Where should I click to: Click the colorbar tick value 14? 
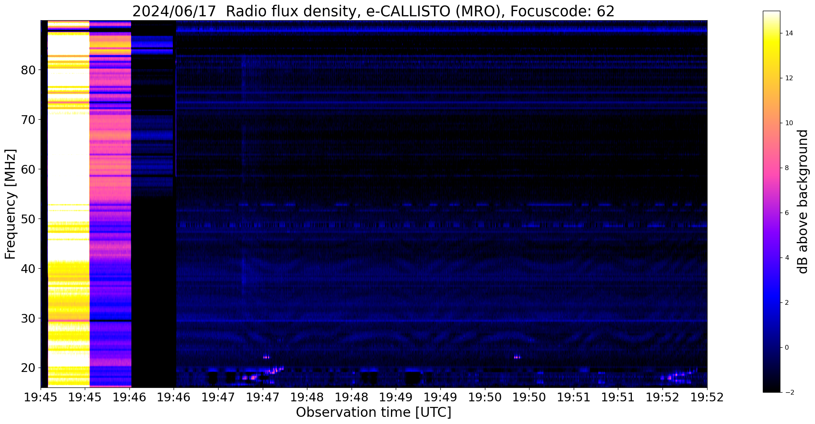pos(788,33)
